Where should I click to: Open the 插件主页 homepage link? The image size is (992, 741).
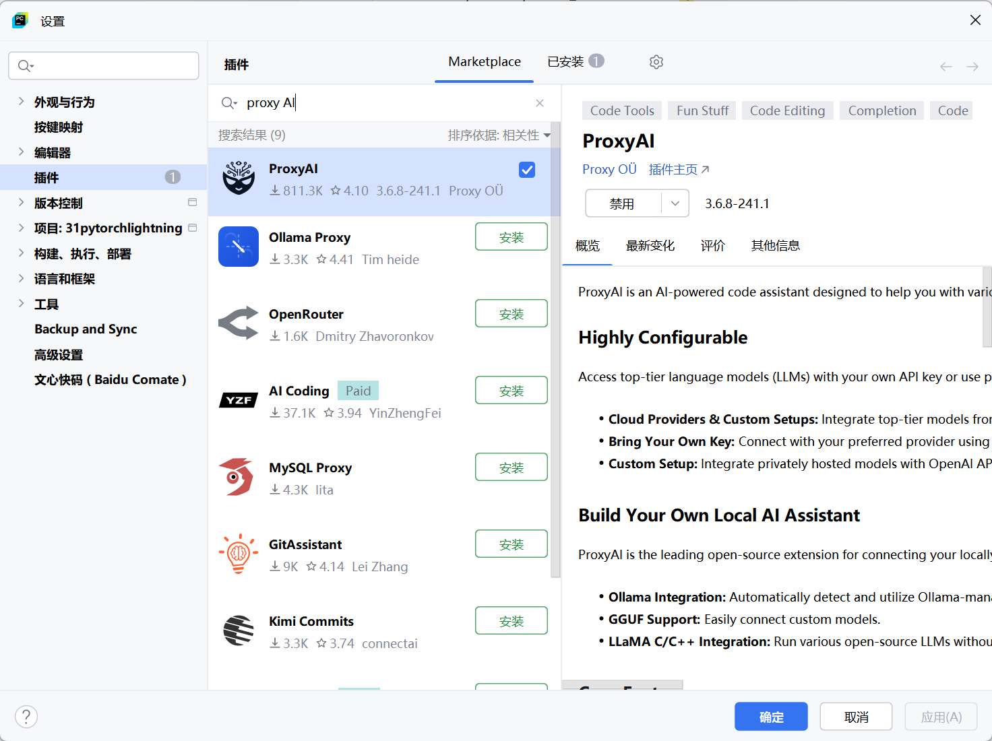point(679,169)
